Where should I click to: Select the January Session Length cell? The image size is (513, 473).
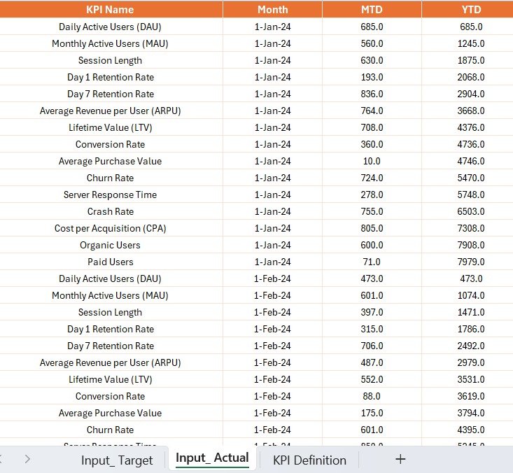[110, 60]
